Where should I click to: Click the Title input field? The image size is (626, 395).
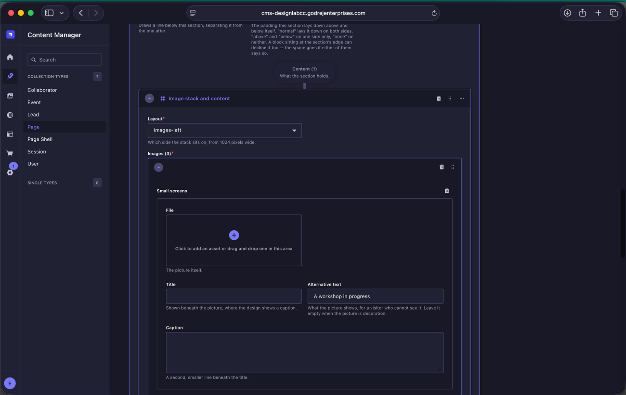click(234, 296)
